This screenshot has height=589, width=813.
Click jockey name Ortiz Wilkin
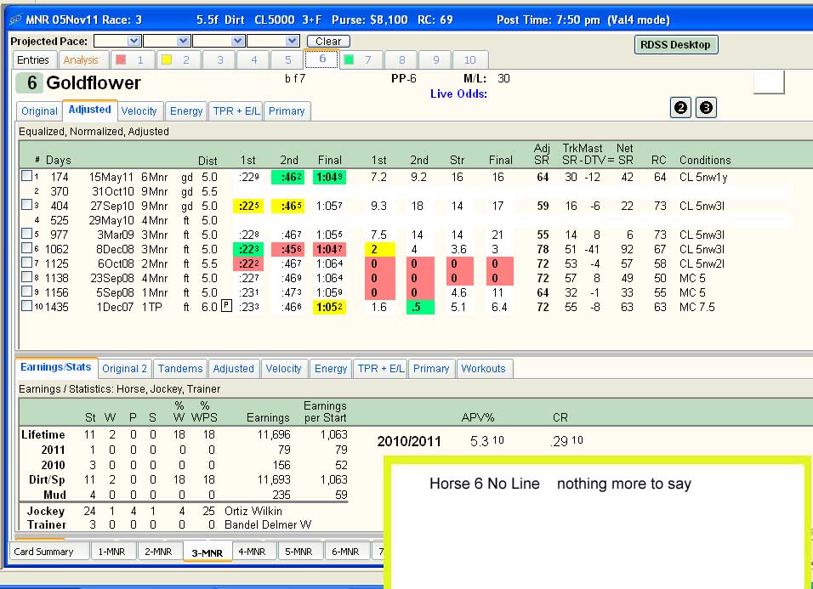tap(253, 511)
